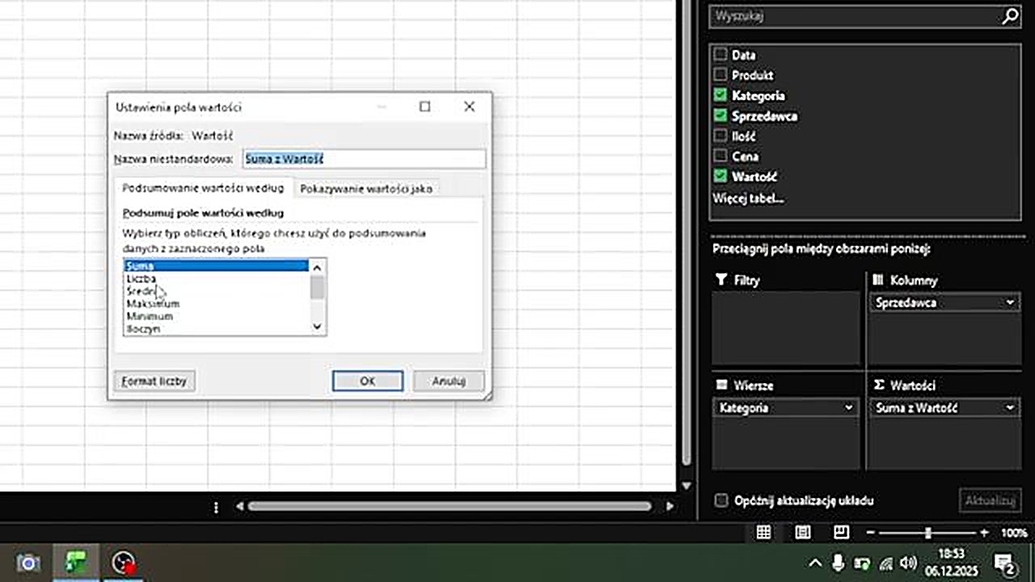Expand the Sprzedawca dropdown in Kolumny area
This screenshot has width=1035, height=582.
pyautogui.click(x=1010, y=303)
